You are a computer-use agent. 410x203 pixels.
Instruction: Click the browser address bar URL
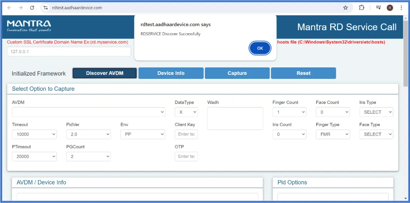click(77, 8)
